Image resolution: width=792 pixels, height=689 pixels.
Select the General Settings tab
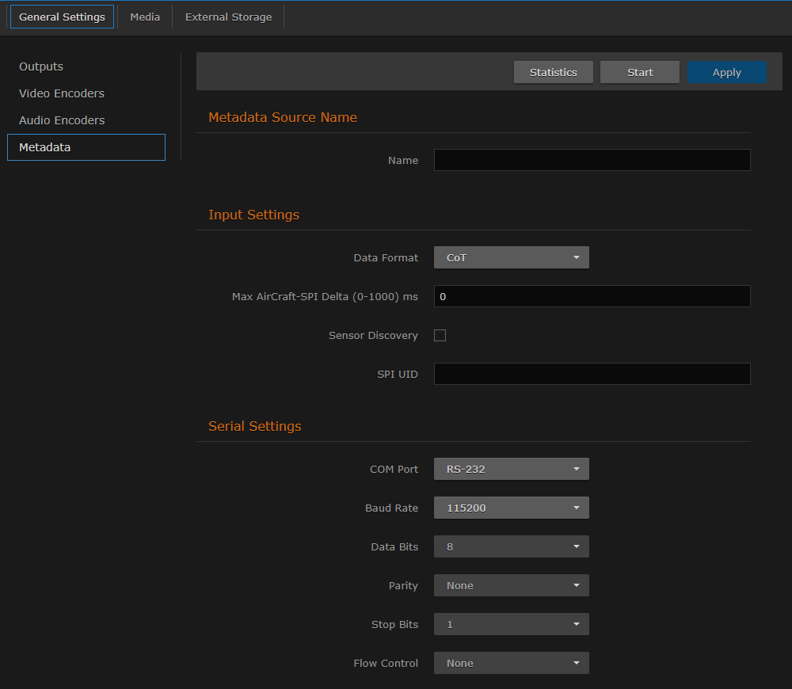click(x=62, y=16)
